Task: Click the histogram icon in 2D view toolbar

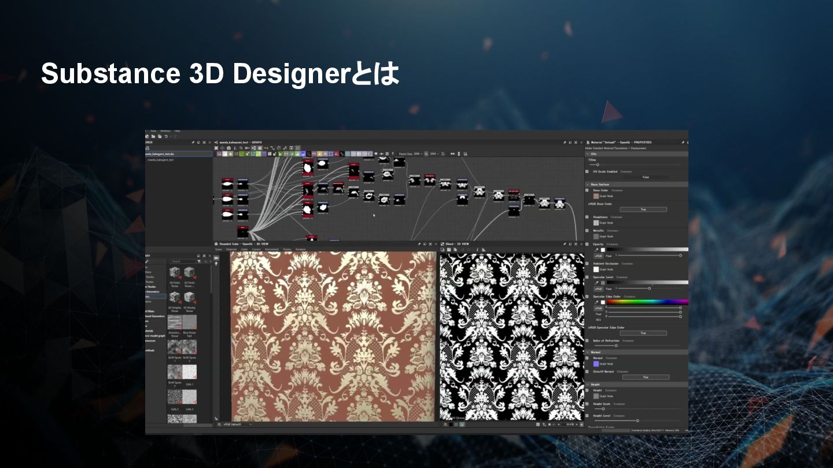Action: click(484, 250)
